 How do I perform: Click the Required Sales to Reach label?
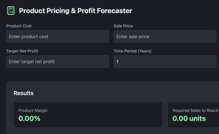pyautogui.click(x=195, y=110)
